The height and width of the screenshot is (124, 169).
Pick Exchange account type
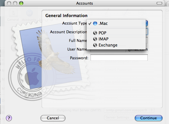click(x=116, y=45)
